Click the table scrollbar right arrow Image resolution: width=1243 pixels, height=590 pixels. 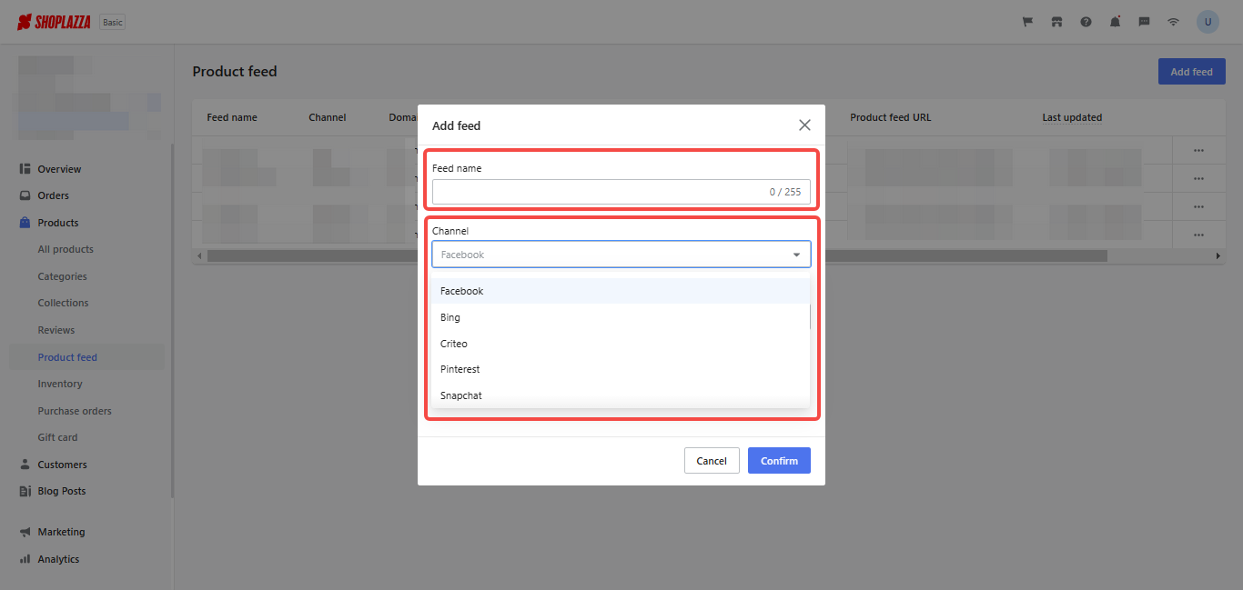[x=1218, y=256]
